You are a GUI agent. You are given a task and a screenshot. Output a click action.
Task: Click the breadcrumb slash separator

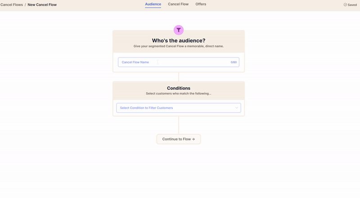click(25, 4)
